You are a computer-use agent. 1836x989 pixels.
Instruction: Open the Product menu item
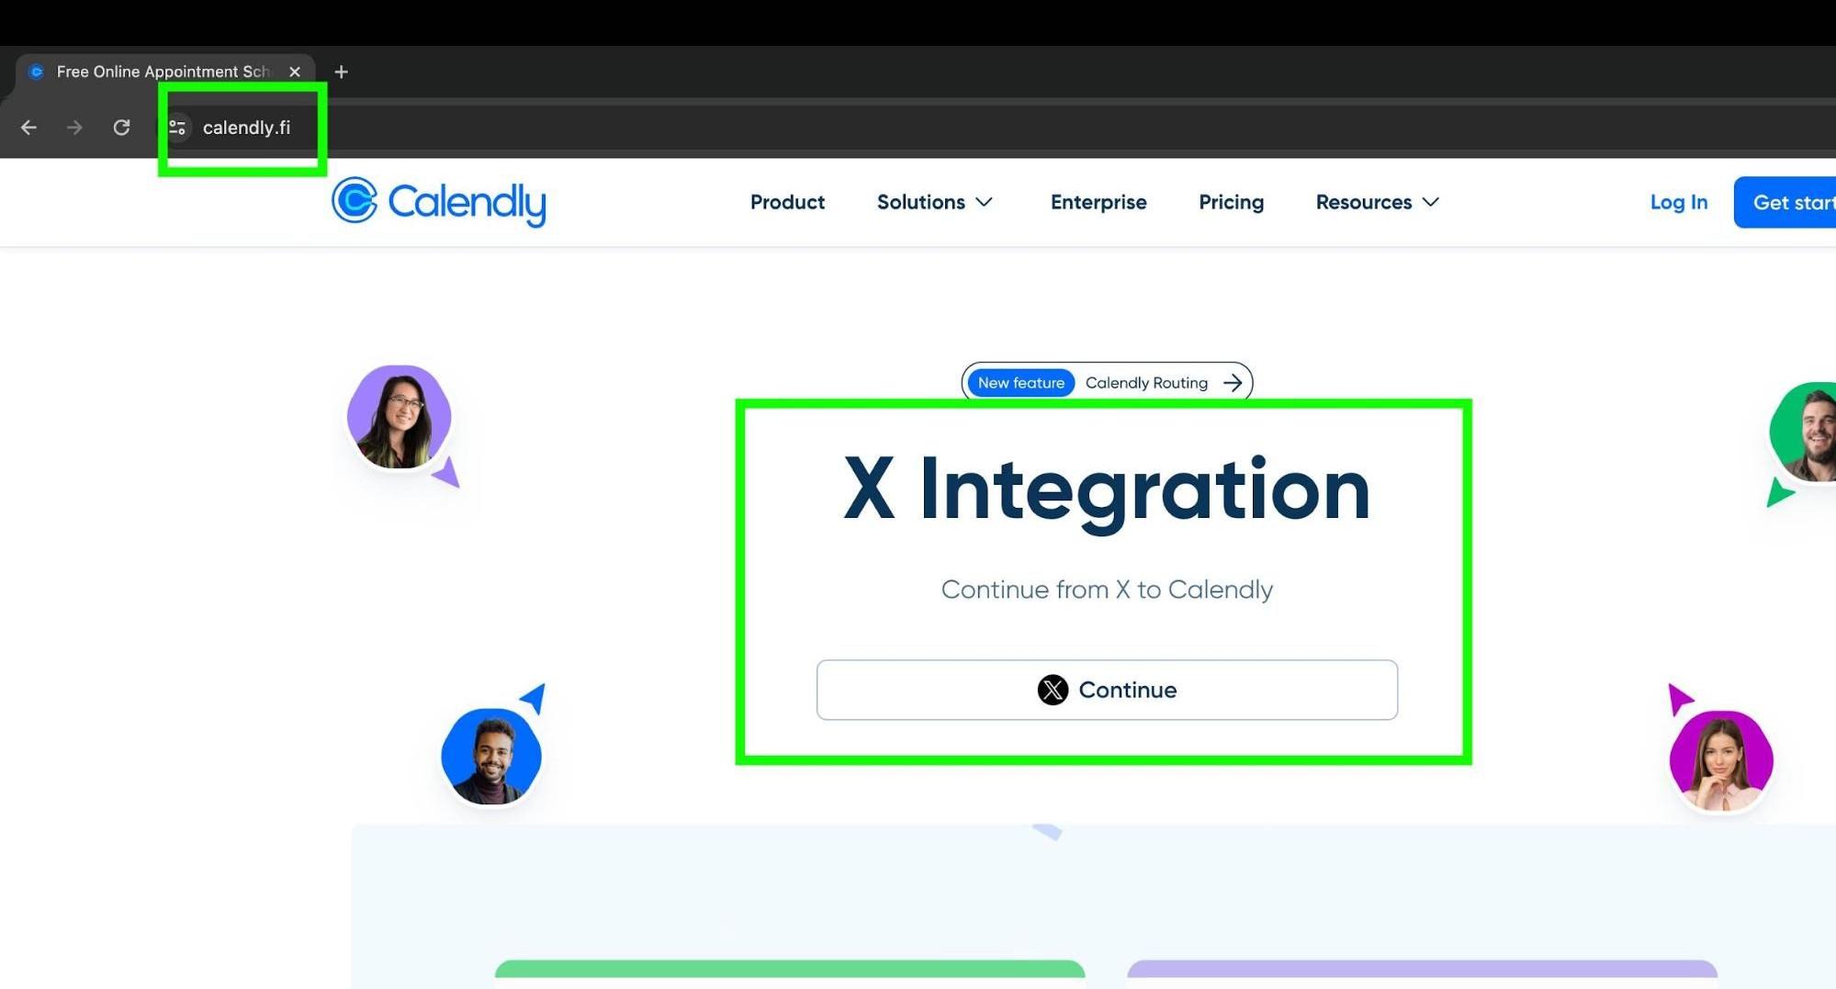[787, 202]
